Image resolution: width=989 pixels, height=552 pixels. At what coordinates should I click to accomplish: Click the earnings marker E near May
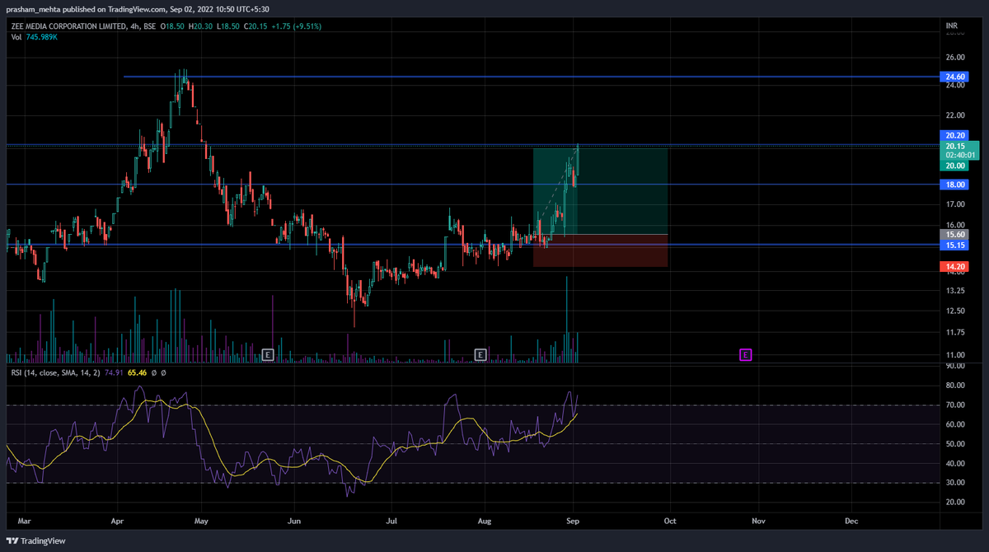point(267,354)
